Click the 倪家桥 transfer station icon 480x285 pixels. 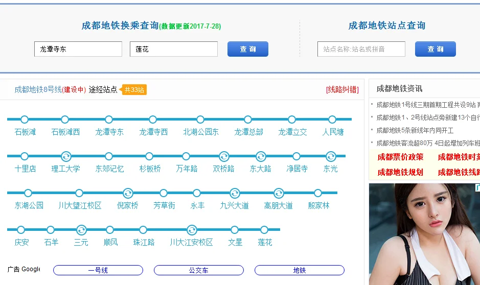[128, 193]
